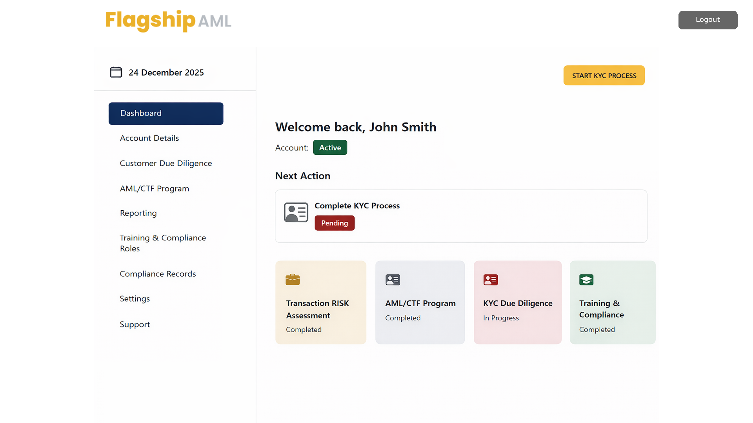Navigate to Reporting page
Screen dimensions: 753x423
pos(138,213)
